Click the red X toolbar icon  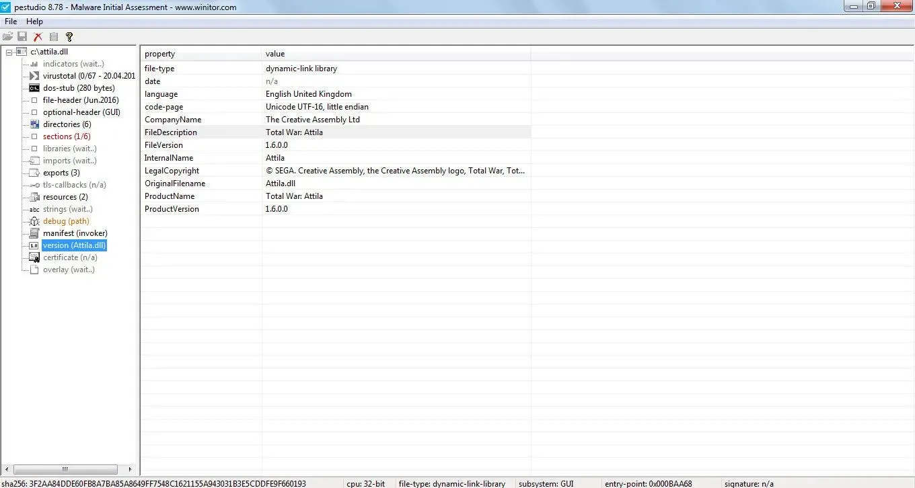click(38, 37)
